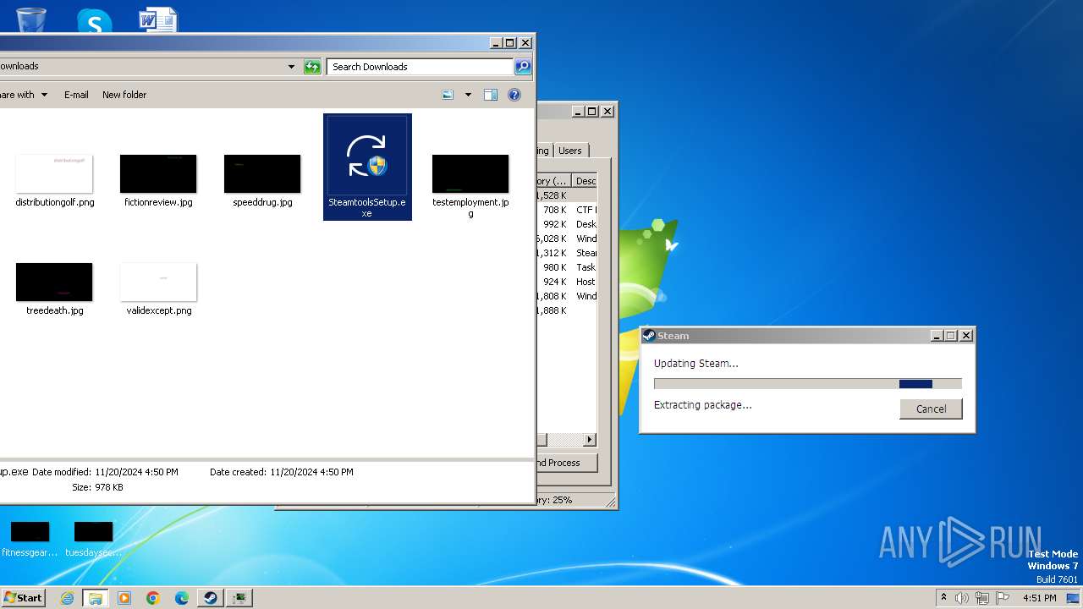Launch Google Chrome from taskbar
The image size is (1083, 609).
pos(153,598)
